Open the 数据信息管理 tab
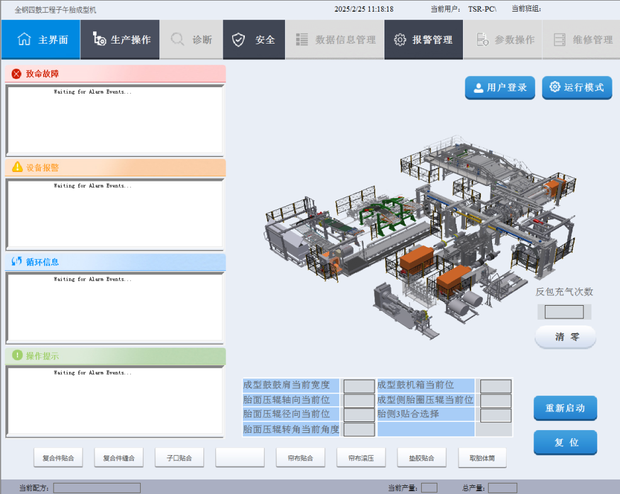The width and height of the screenshot is (620, 494). (335, 40)
